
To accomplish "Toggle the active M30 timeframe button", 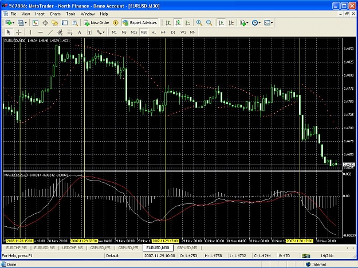I will click(x=144, y=33).
